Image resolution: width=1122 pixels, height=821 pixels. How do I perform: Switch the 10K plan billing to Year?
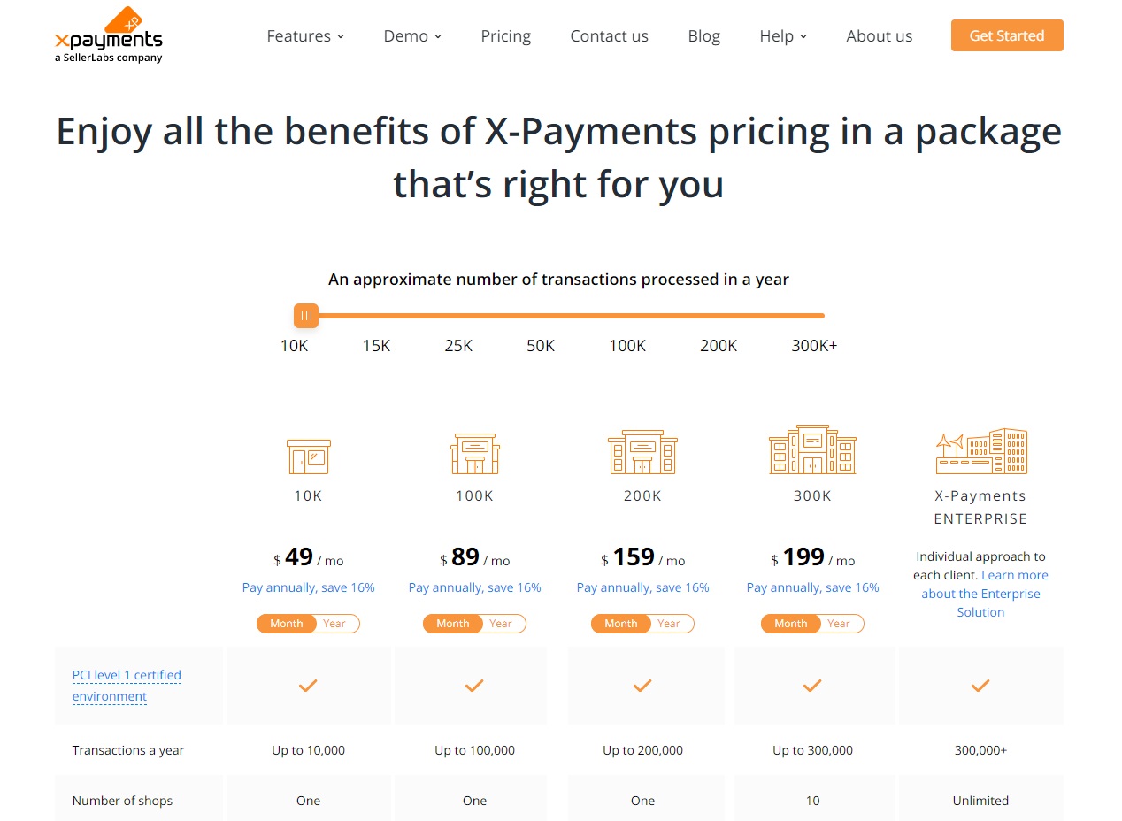coord(335,624)
